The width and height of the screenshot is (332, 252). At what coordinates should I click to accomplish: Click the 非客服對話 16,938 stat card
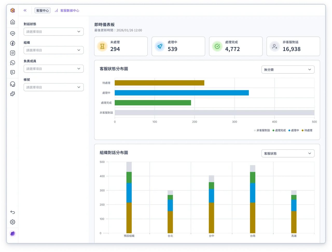[x=293, y=46]
